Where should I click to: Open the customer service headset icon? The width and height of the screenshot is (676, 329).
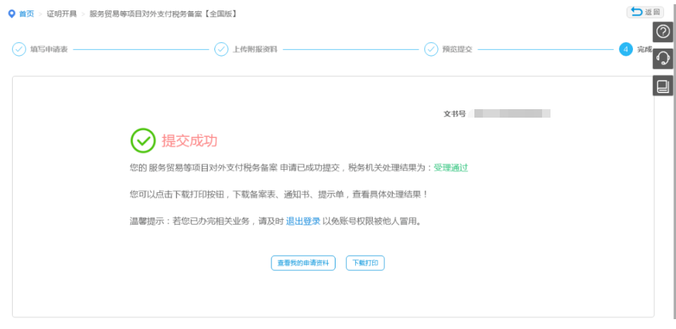point(663,58)
